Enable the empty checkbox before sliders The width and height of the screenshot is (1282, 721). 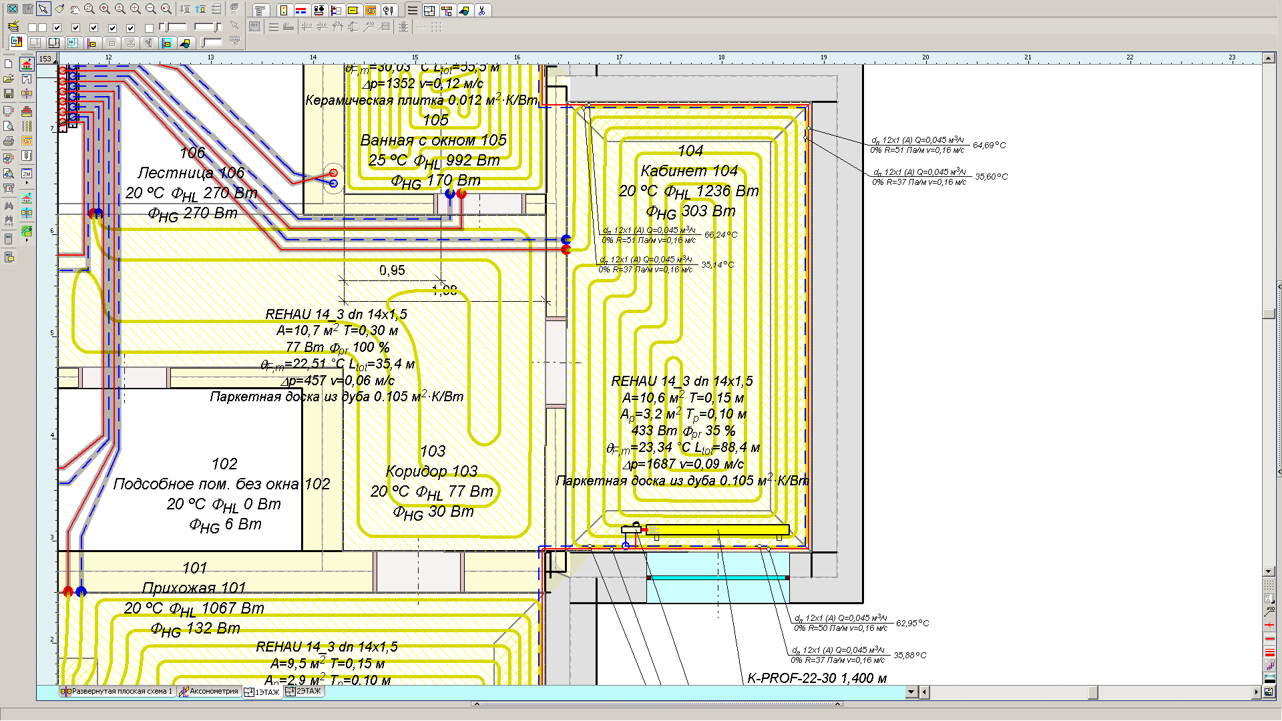[149, 28]
